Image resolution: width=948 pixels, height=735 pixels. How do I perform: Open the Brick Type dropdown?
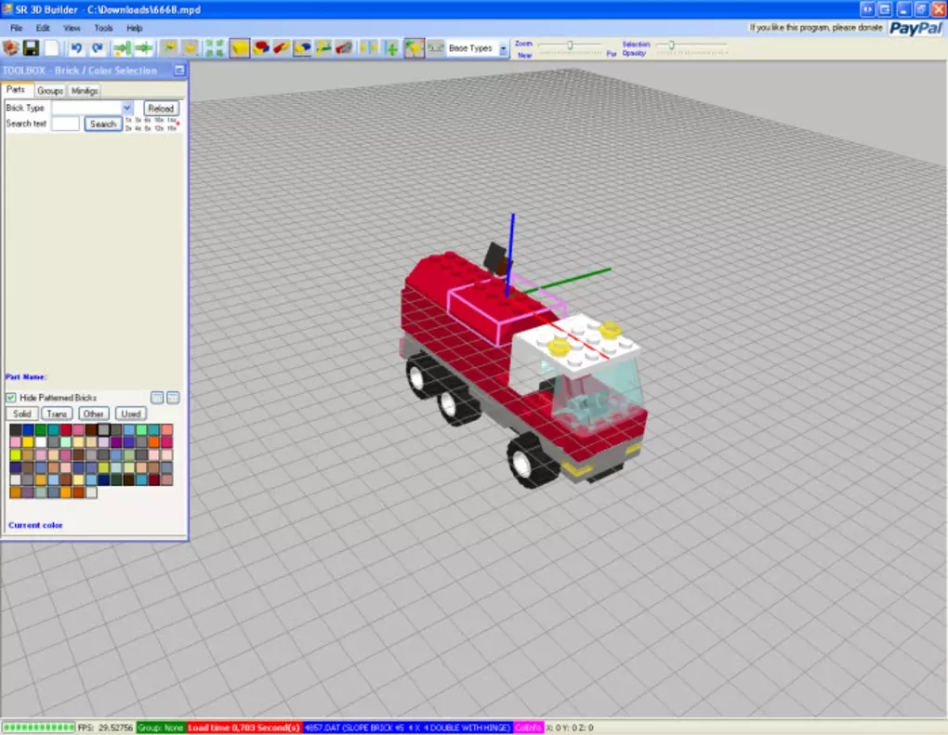click(128, 108)
